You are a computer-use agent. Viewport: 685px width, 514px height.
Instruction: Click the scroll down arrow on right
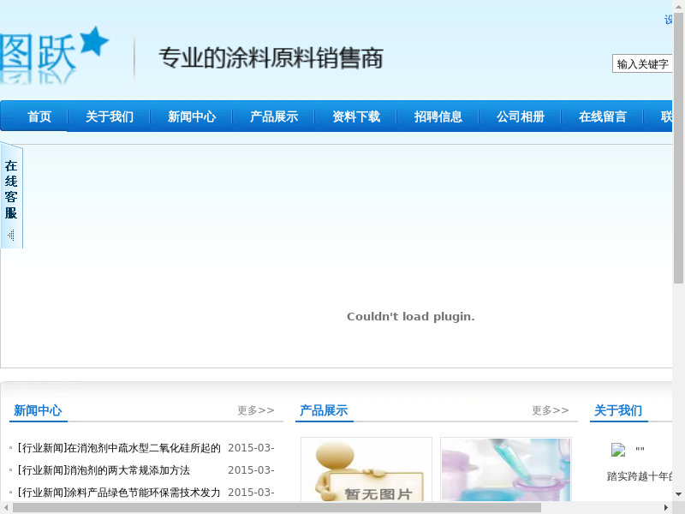pyautogui.click(x=678, y=494)
